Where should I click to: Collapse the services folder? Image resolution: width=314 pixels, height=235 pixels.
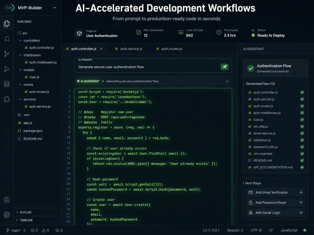click(x=21, y=99)
